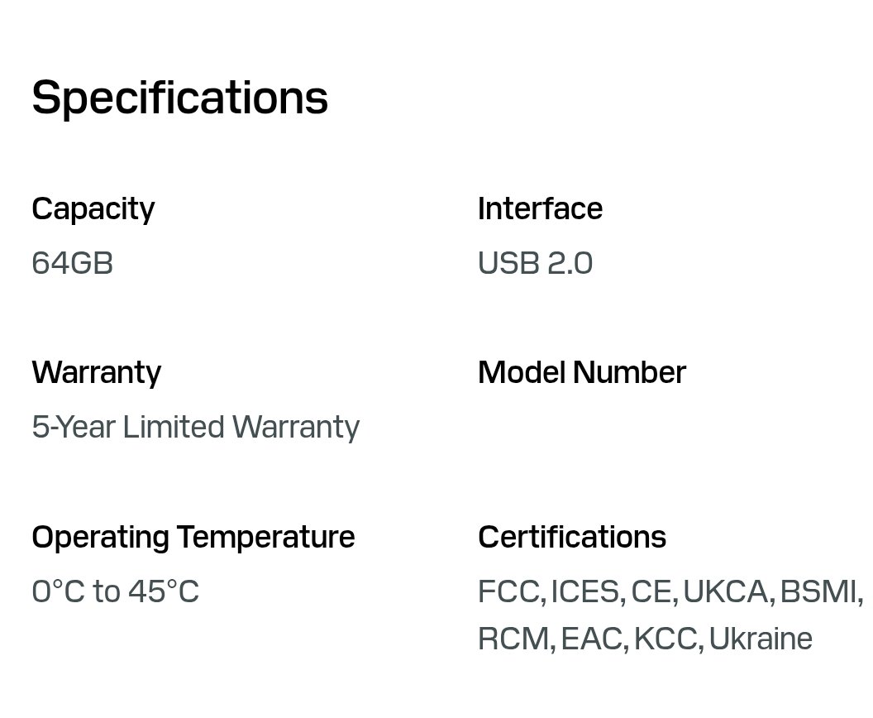Click the Operating Temperature label
Image resolution: width=873 pixels, height=718 pixels.
point(193,537)
